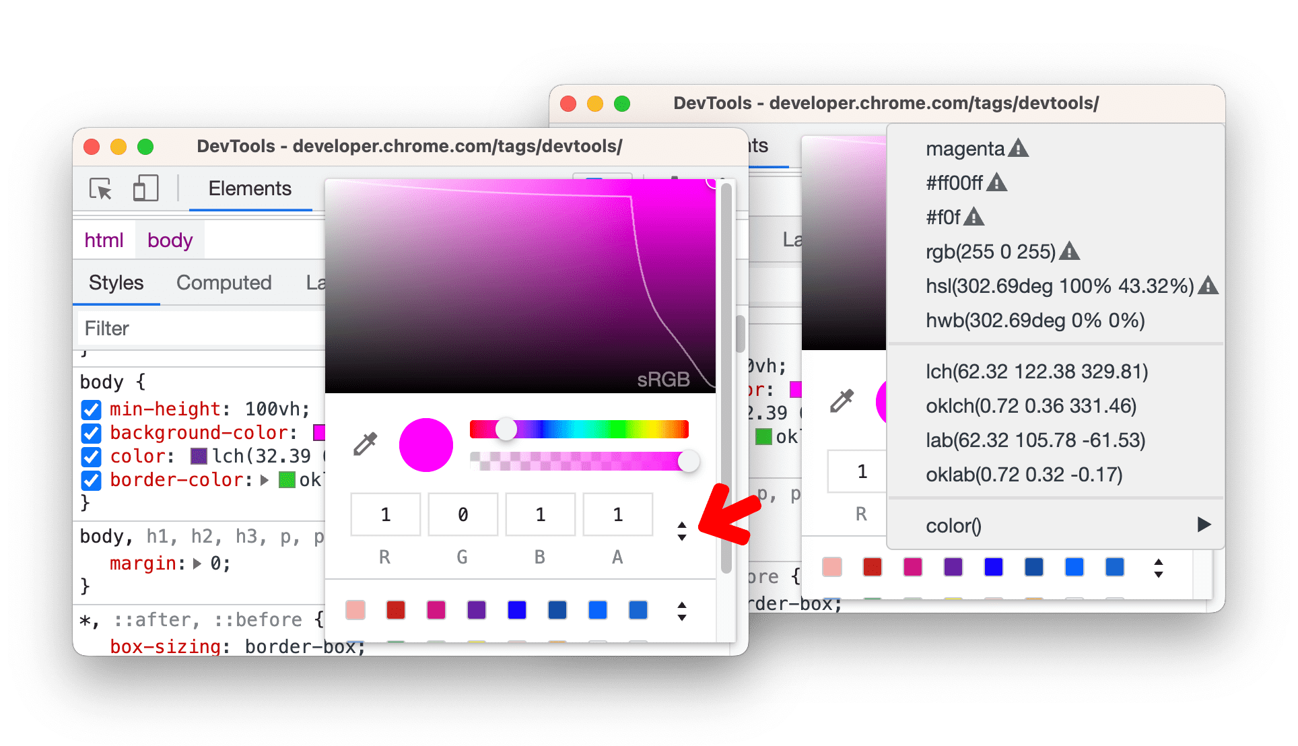
Task: Click the purple color swatch in palette
Action: (475, 609)
